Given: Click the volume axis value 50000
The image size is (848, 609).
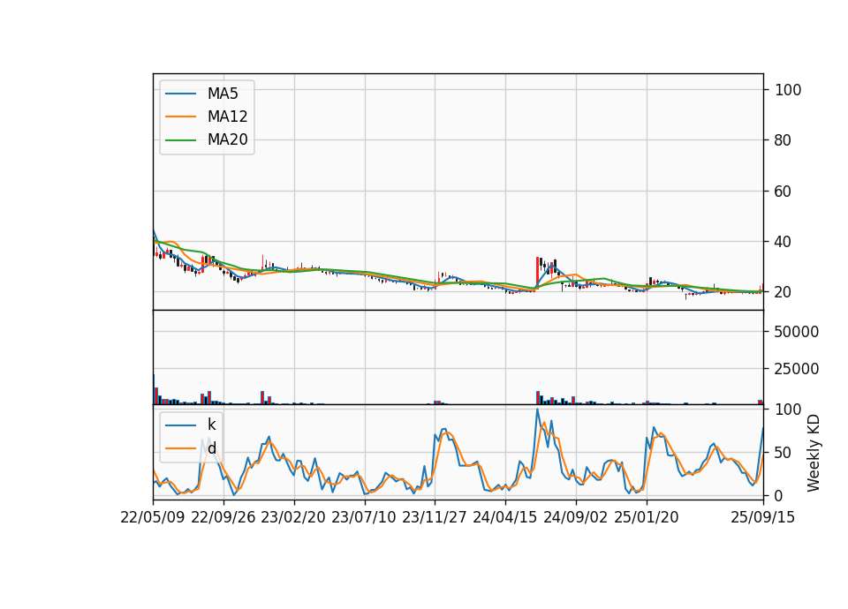Looking at the screenshot, I should click(x=797, y=332).
